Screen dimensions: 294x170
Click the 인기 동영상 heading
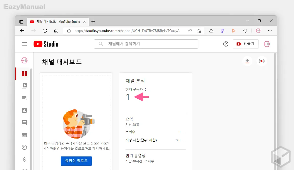pos(136,156)
